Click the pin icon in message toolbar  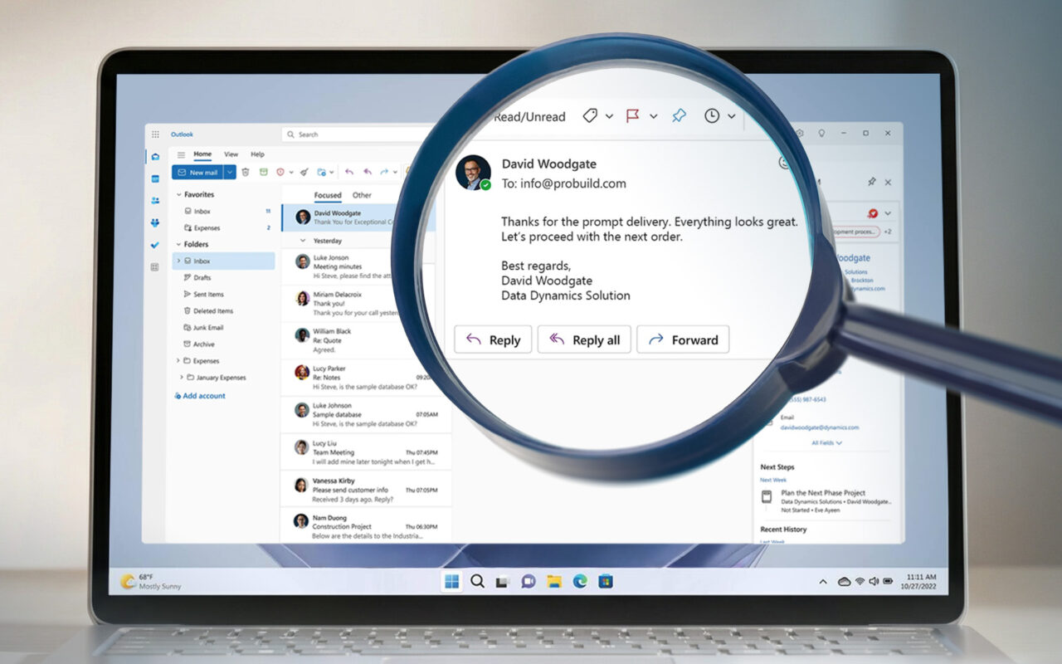click(x=679, y=116)
